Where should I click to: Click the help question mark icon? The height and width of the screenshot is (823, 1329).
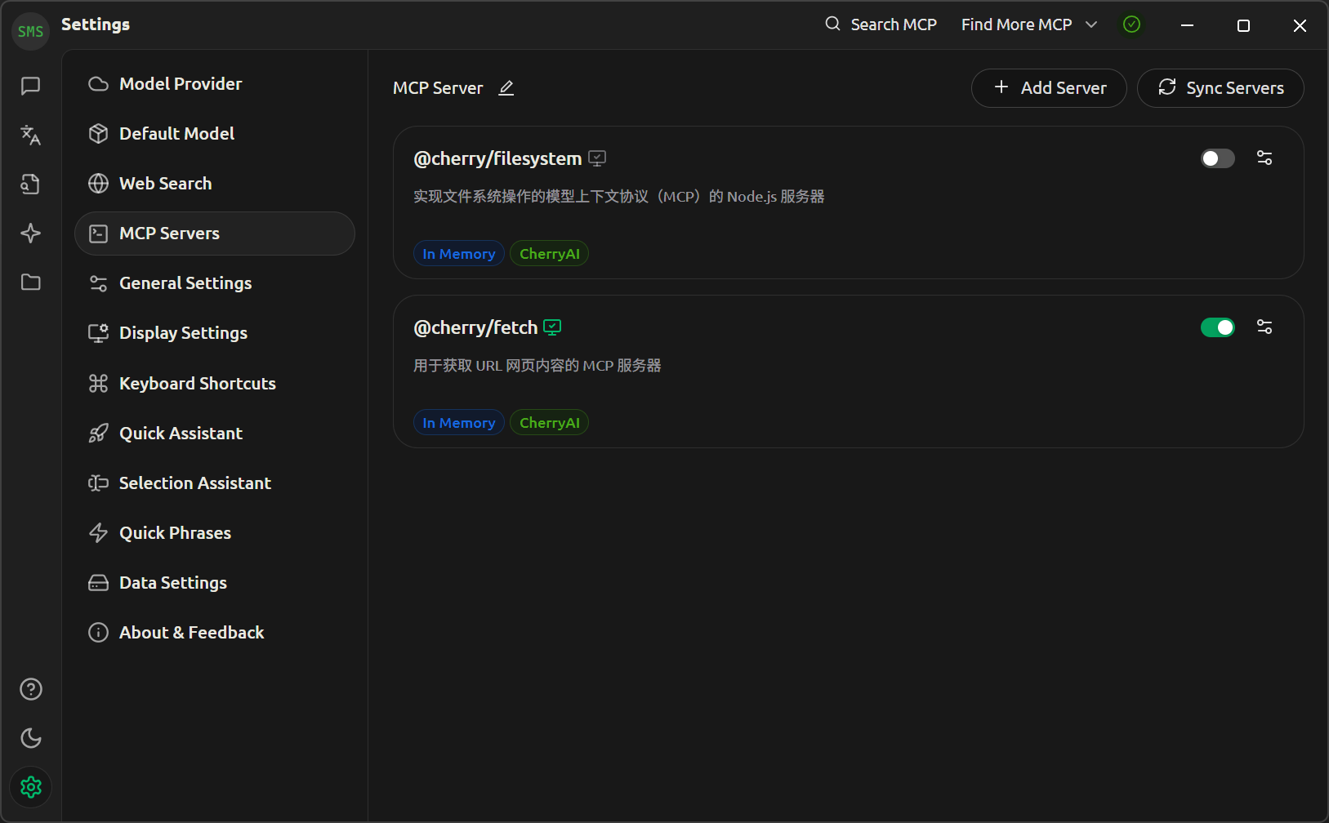click(x=31, y=689)
